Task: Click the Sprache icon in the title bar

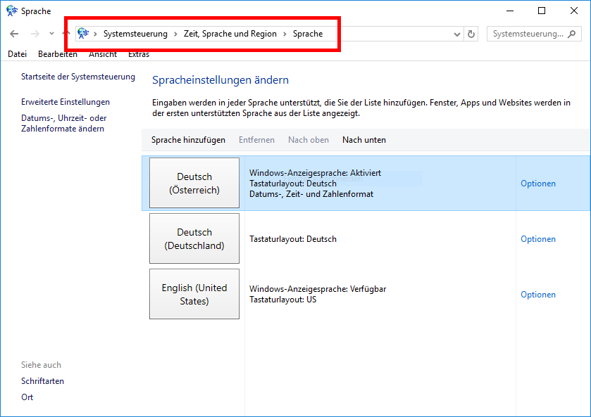Action: pos(10,11)
